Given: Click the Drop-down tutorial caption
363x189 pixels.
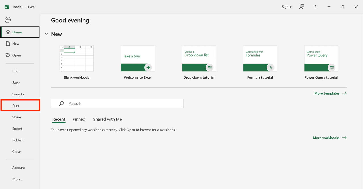Looking at the screenshot, I should 199,77.
